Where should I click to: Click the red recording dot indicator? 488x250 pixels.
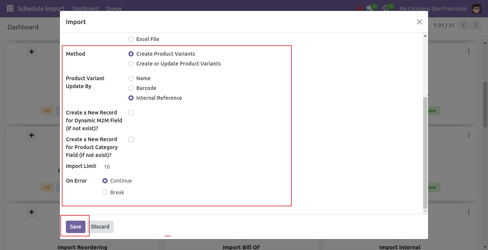point(359,9)
